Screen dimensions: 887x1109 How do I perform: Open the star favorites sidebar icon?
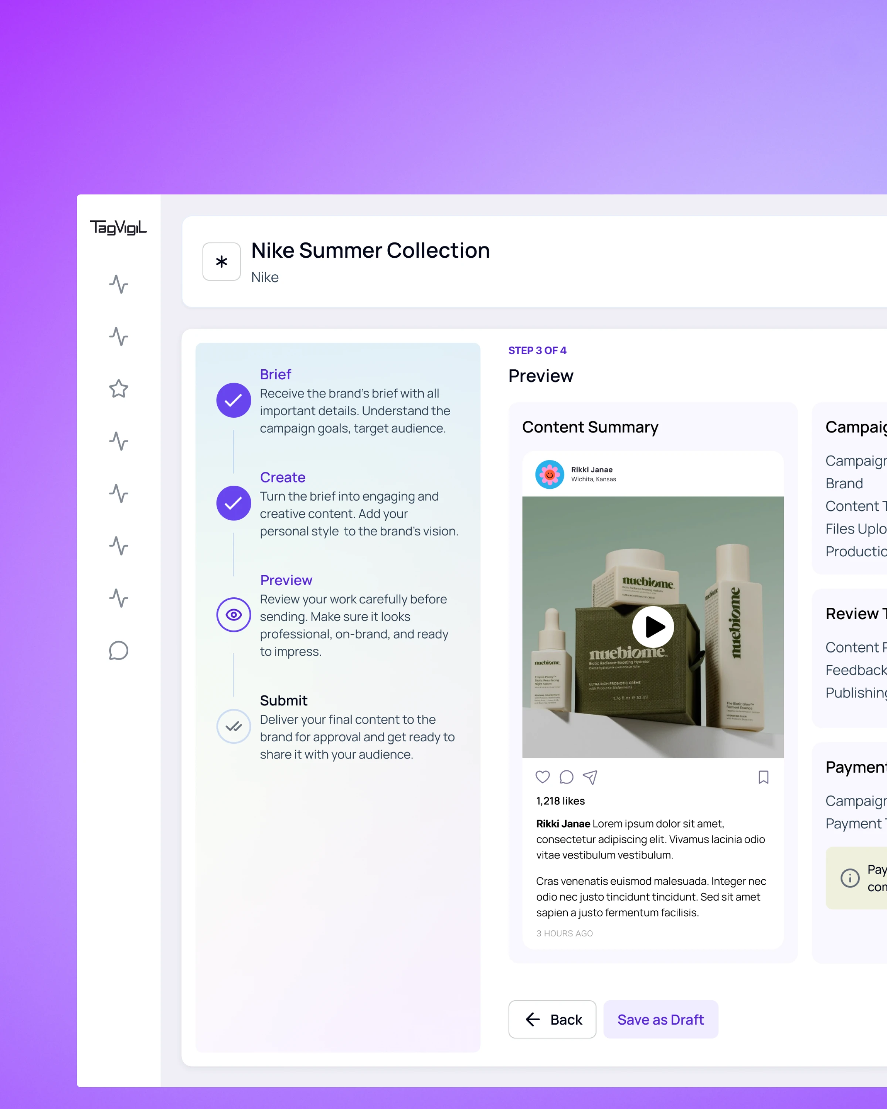click(x=118, y=389)
